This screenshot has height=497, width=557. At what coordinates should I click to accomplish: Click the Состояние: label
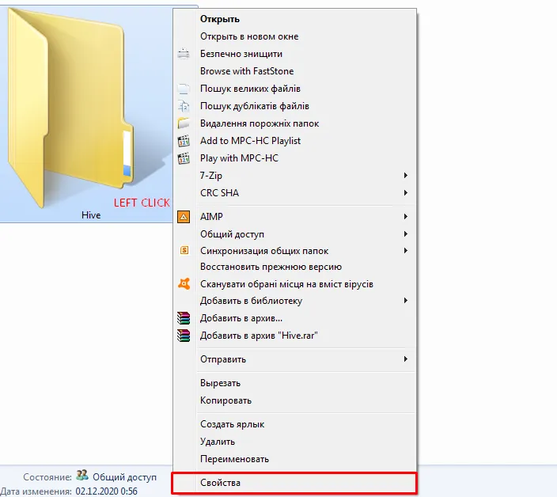tap(47, 477)
